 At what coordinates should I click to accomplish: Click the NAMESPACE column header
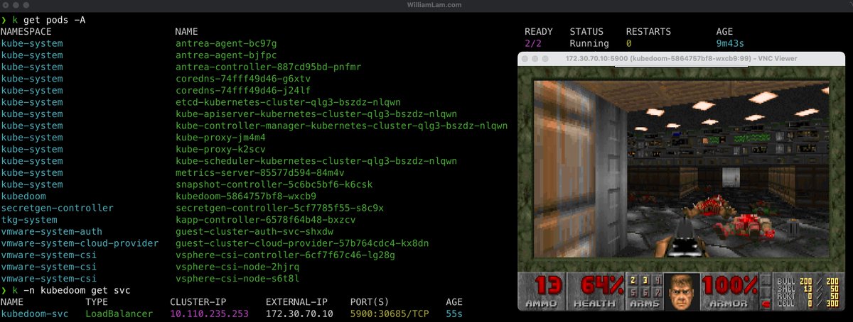[x=28, y=32]
